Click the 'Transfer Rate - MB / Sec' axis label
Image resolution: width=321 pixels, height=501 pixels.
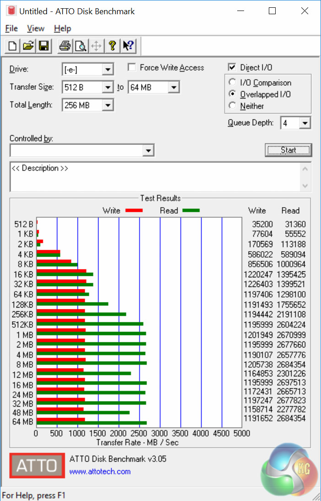pyautogui.click(x=137, y=442)
